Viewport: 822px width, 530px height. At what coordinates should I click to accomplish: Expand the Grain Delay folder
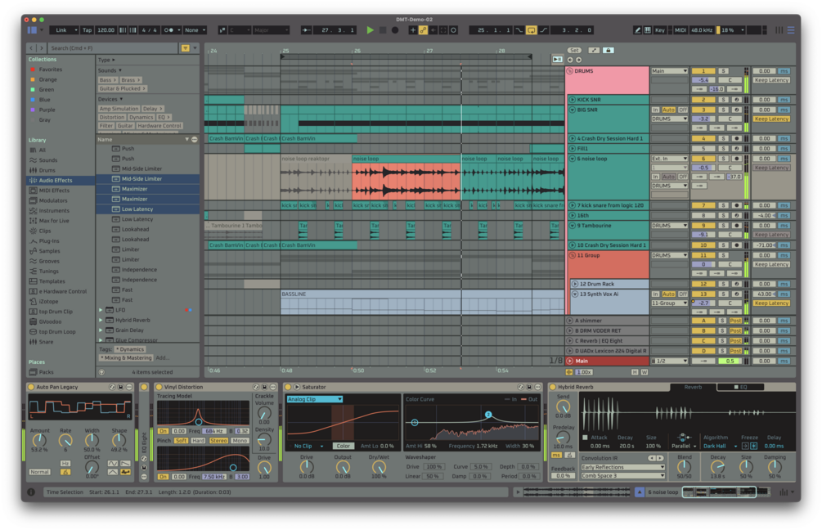point(101,330)
